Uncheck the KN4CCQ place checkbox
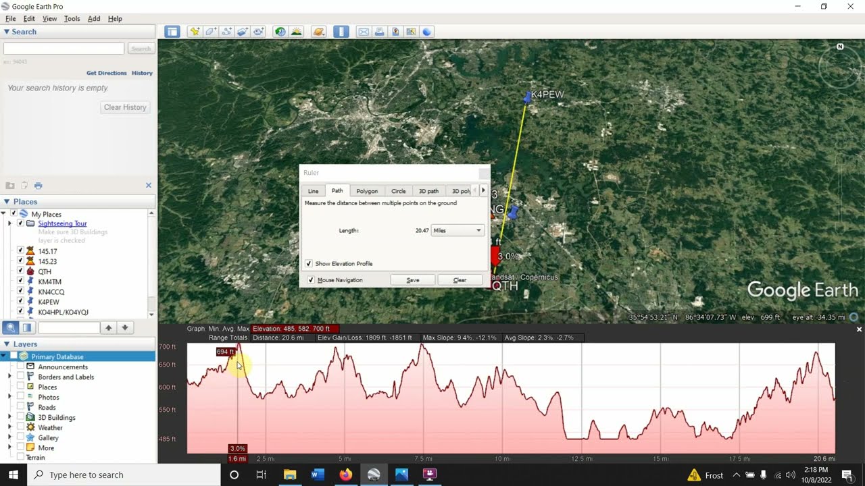The image size is (865, 486). 20,291
